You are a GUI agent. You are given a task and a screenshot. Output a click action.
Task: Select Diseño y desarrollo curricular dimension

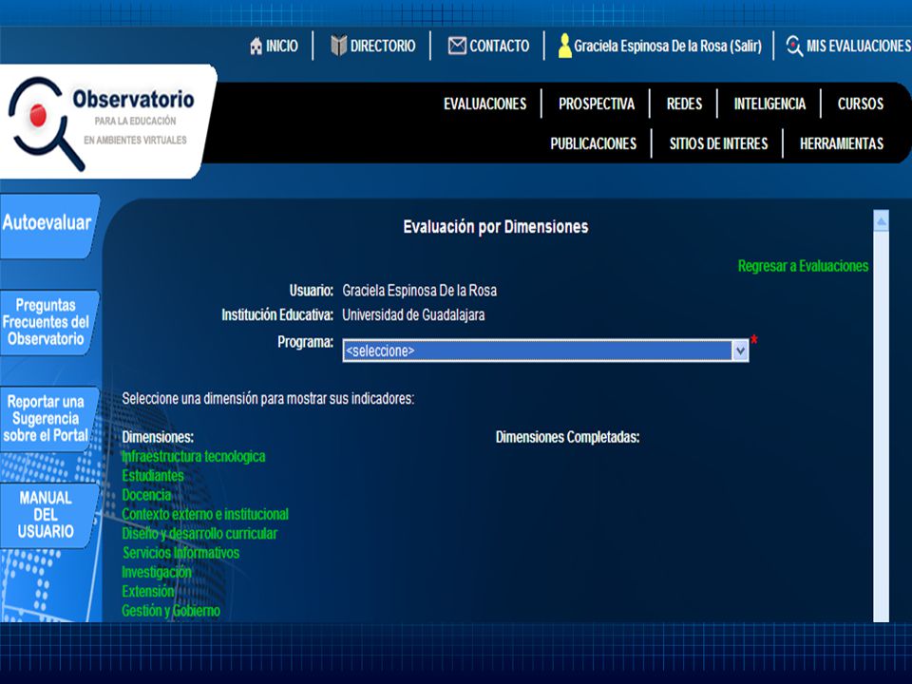199,533
